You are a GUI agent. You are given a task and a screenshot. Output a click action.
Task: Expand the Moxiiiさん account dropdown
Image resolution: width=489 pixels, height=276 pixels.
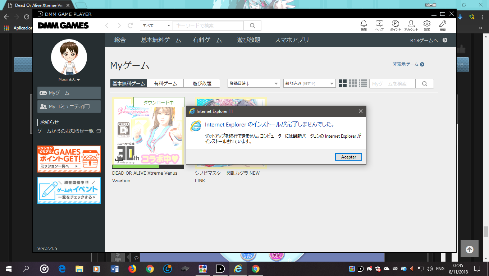coord(69,80)
